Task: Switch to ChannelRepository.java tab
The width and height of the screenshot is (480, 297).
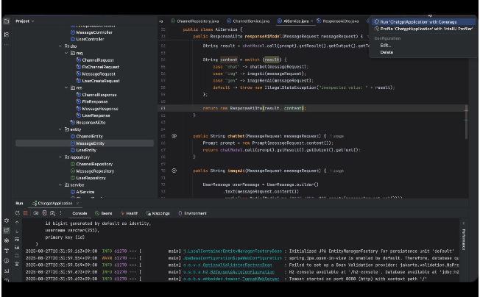Action: coord(194,21)
